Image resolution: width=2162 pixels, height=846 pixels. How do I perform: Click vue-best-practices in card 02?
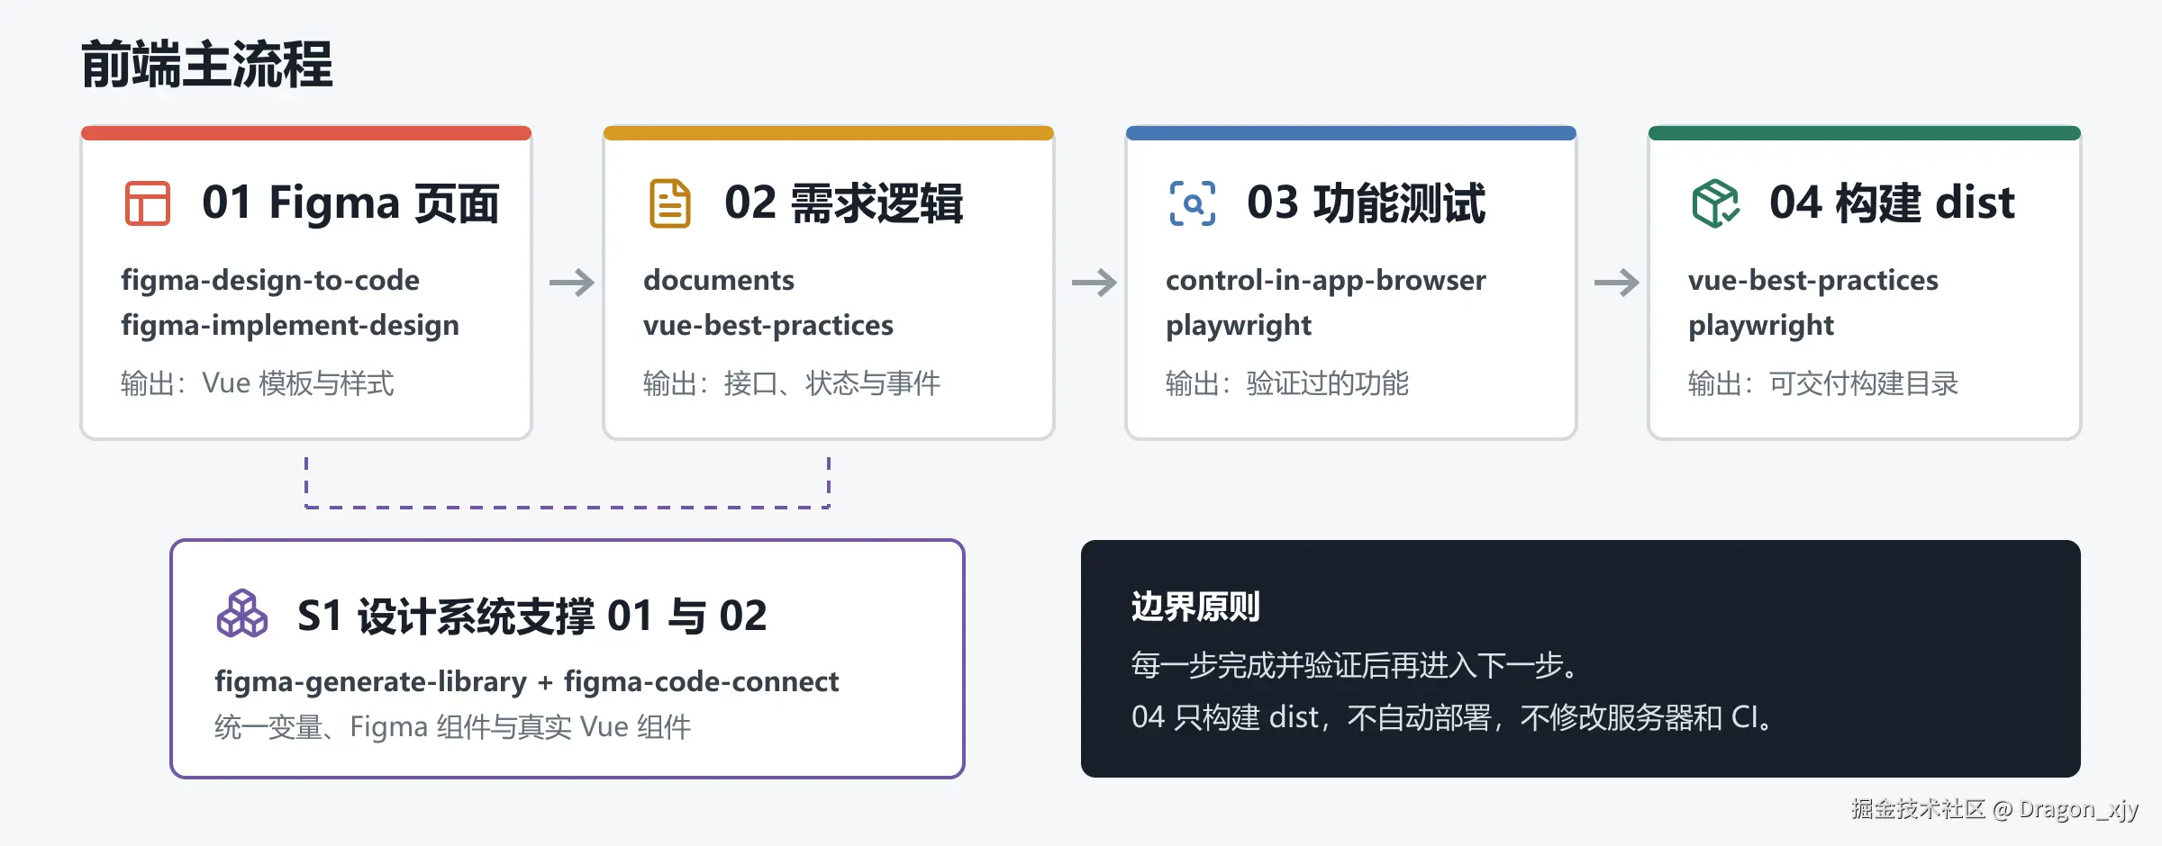[768, 326]
